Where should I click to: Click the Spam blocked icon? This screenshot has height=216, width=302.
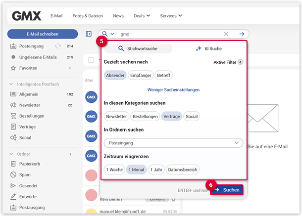13,174
